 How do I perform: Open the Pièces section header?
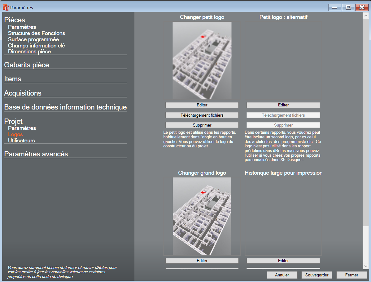pyautogui.click(x=15, y=20)
